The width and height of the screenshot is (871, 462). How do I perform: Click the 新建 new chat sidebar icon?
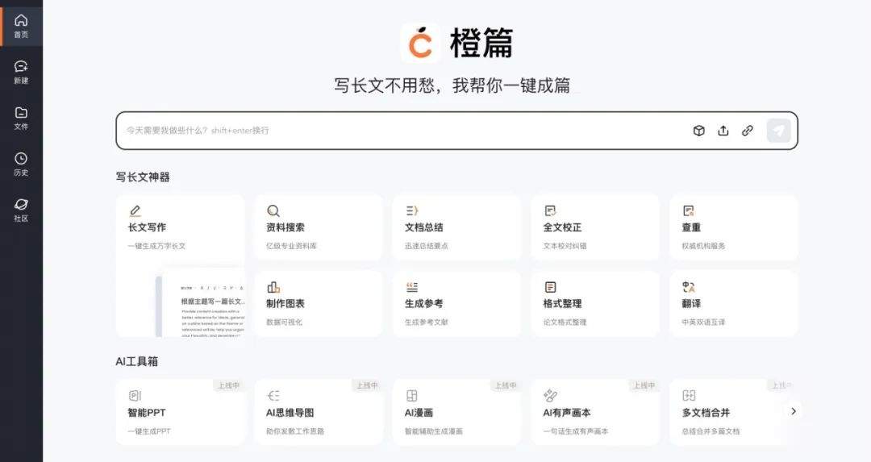[x=21, y=73]
